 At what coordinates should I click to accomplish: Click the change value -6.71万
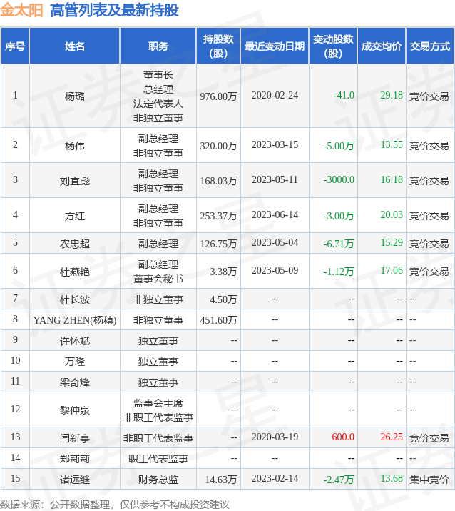[339, 244]
